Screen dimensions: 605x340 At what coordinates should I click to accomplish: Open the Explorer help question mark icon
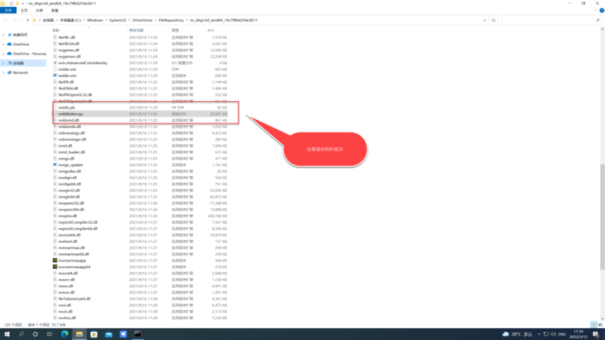[x=602, y=11]
